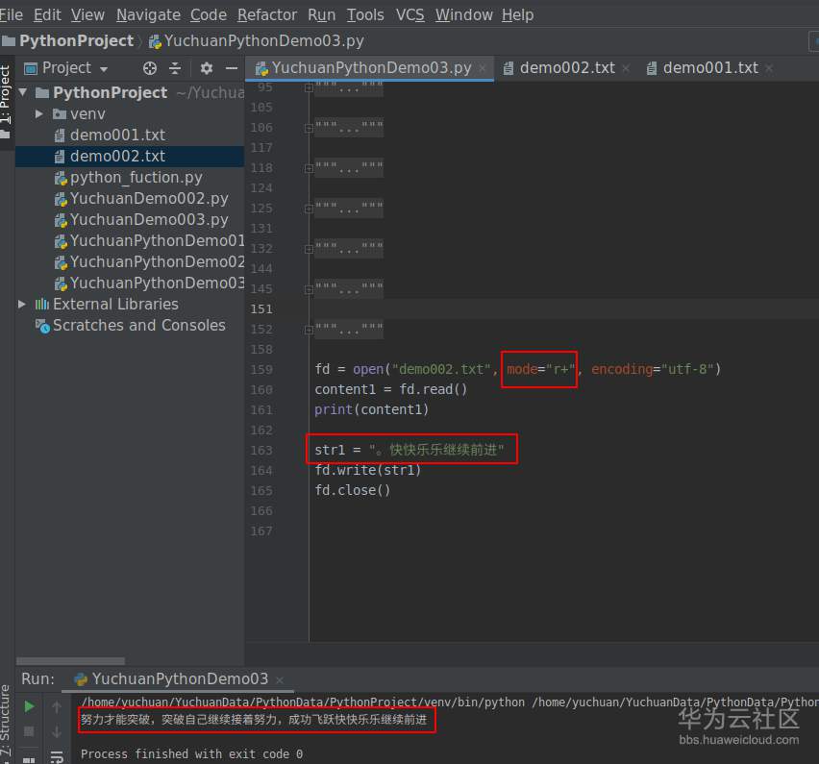The height and width of the screenshot is (764, 819).
Task: Expand folded docstring at line 125
Action: tap(309, 209)
